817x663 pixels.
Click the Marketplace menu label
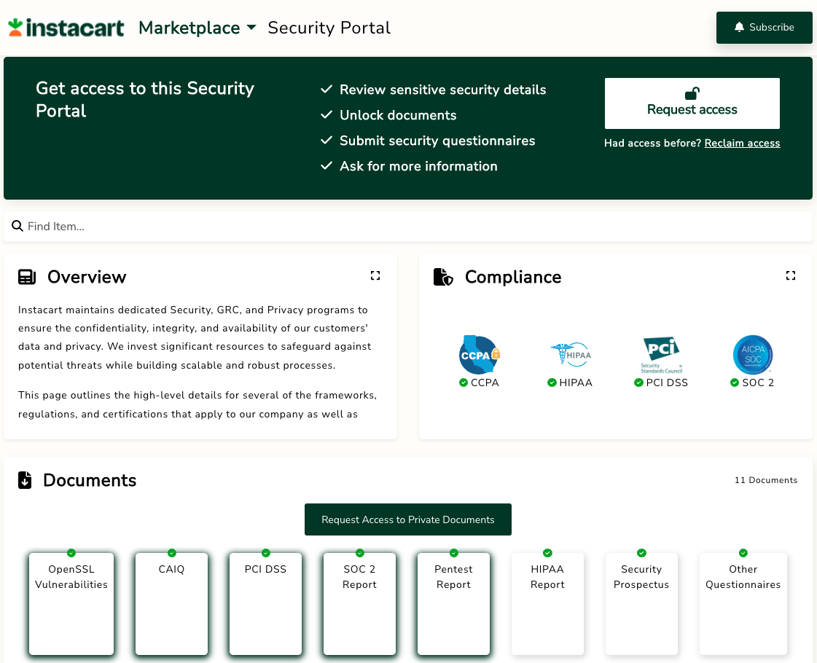click(x=189, y=28)
